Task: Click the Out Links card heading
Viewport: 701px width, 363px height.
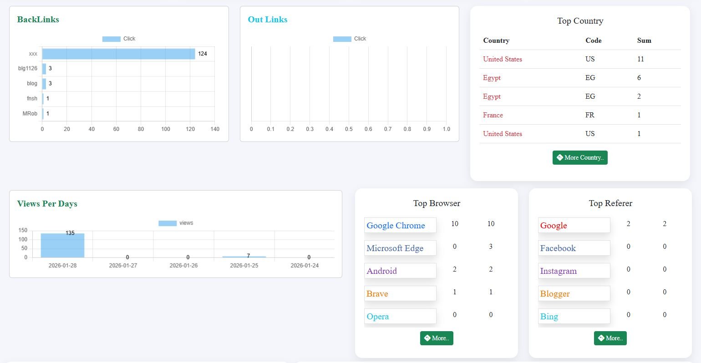Action: 268,20
